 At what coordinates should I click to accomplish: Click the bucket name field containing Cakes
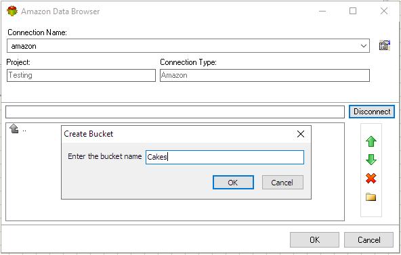225,157
